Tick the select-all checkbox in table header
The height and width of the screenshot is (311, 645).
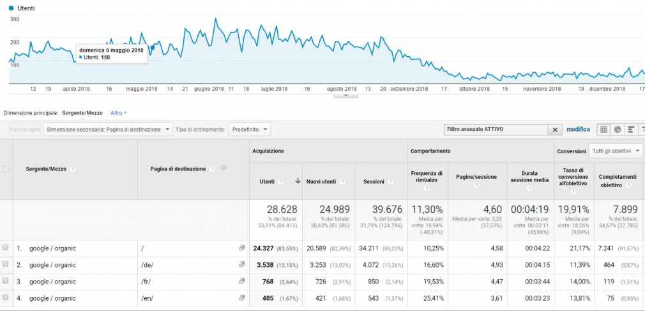click(x=6, y=169)
